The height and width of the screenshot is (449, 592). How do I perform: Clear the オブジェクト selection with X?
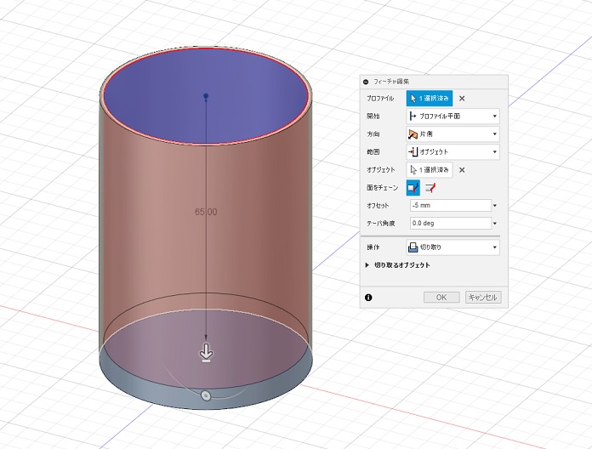coord(462,170)
